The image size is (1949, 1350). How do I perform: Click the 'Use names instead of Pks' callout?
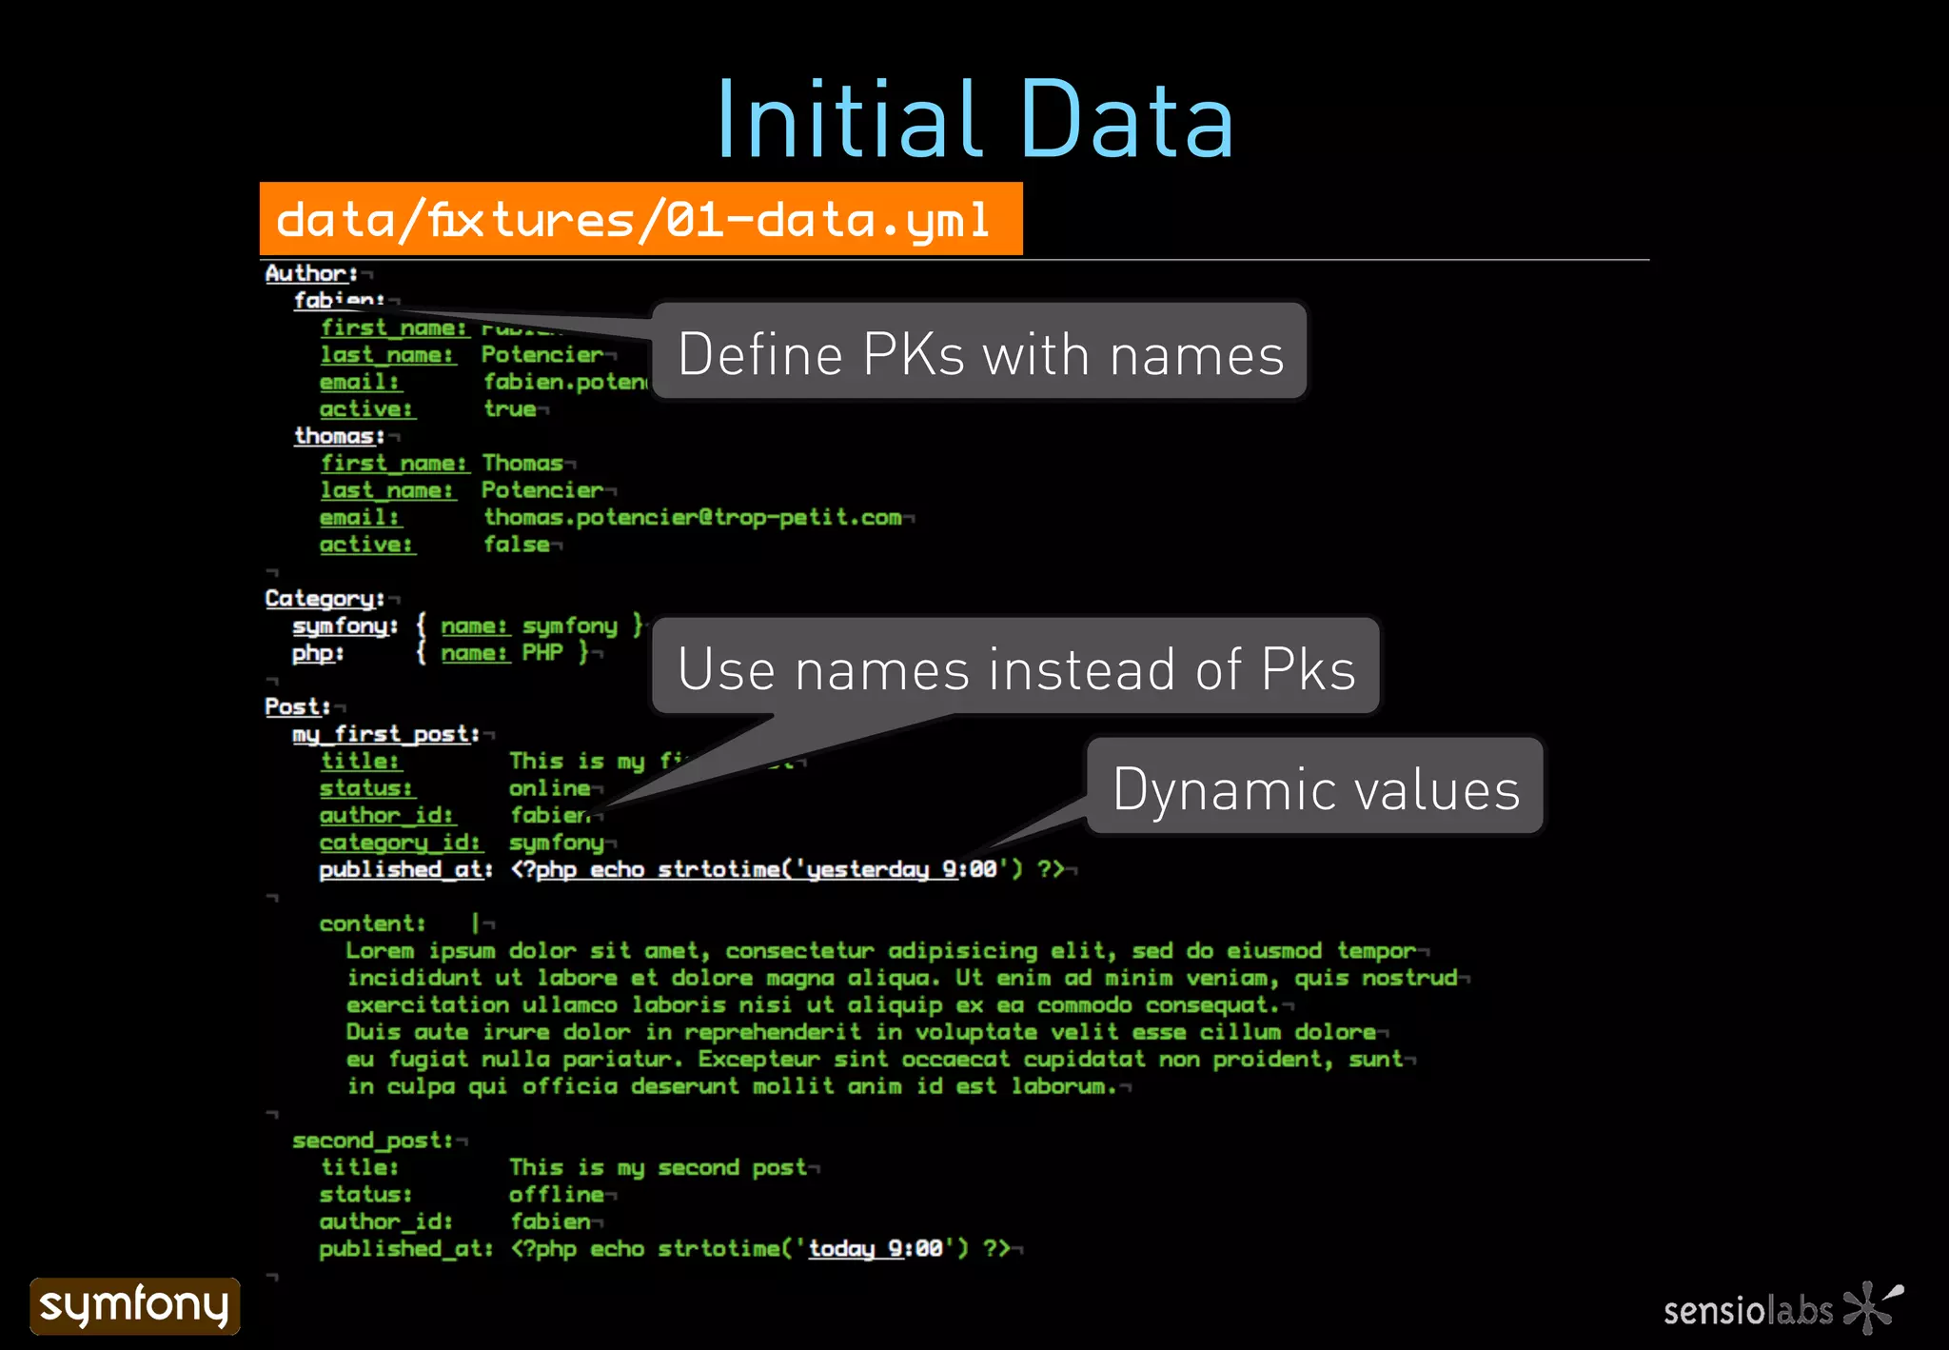pyautogui.click(x=1015, y=667)
